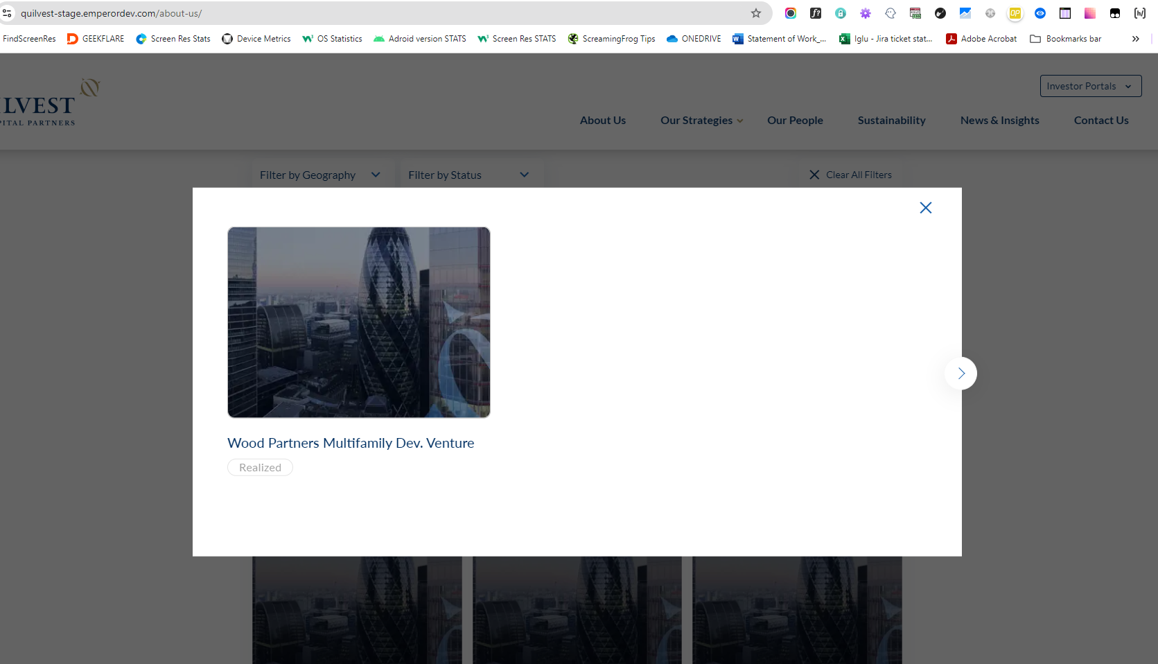
Task: Expand the Our Strategies menu
Action: pyautogui.click(x=701, y=121)
